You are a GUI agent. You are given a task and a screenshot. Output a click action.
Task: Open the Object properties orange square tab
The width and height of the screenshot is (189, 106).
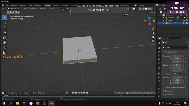pos(159,73)
